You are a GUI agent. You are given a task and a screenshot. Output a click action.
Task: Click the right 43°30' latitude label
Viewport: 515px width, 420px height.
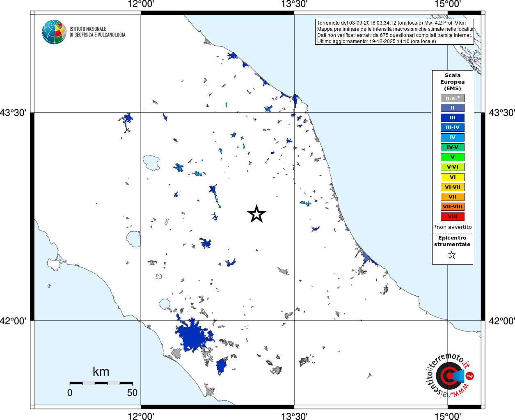[x=502, y=112]
